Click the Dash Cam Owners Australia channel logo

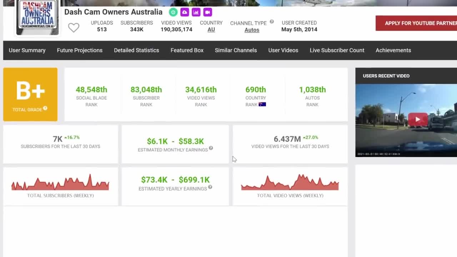pyautogui.click(x=37, y=17)
